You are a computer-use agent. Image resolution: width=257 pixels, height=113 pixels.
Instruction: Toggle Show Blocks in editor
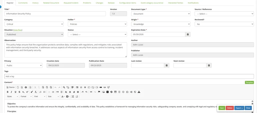pos(77,96)
